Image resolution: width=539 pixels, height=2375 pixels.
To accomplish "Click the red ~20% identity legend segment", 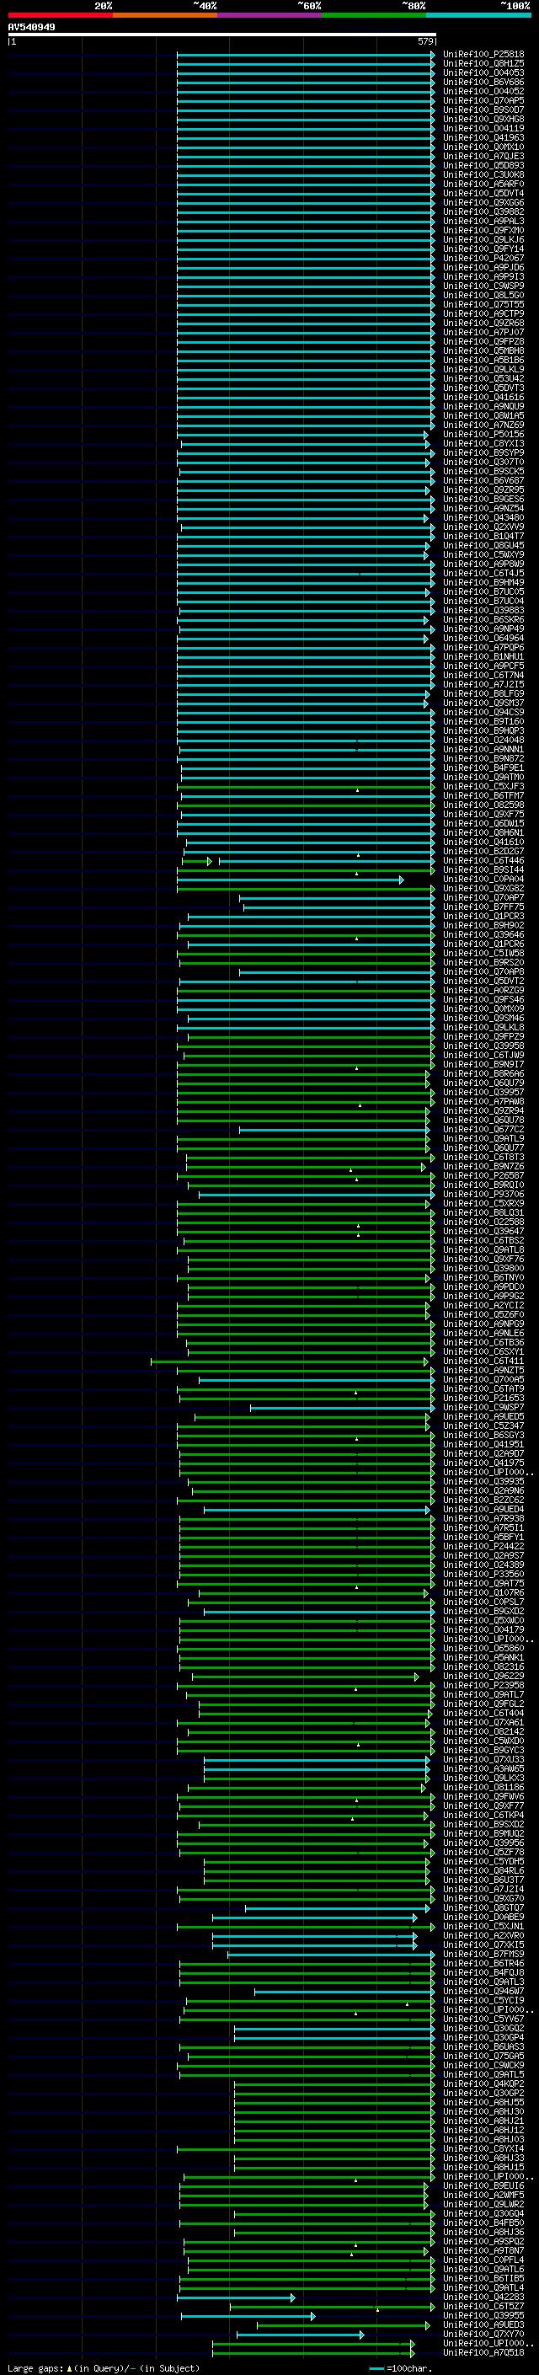I will [61, 16].
